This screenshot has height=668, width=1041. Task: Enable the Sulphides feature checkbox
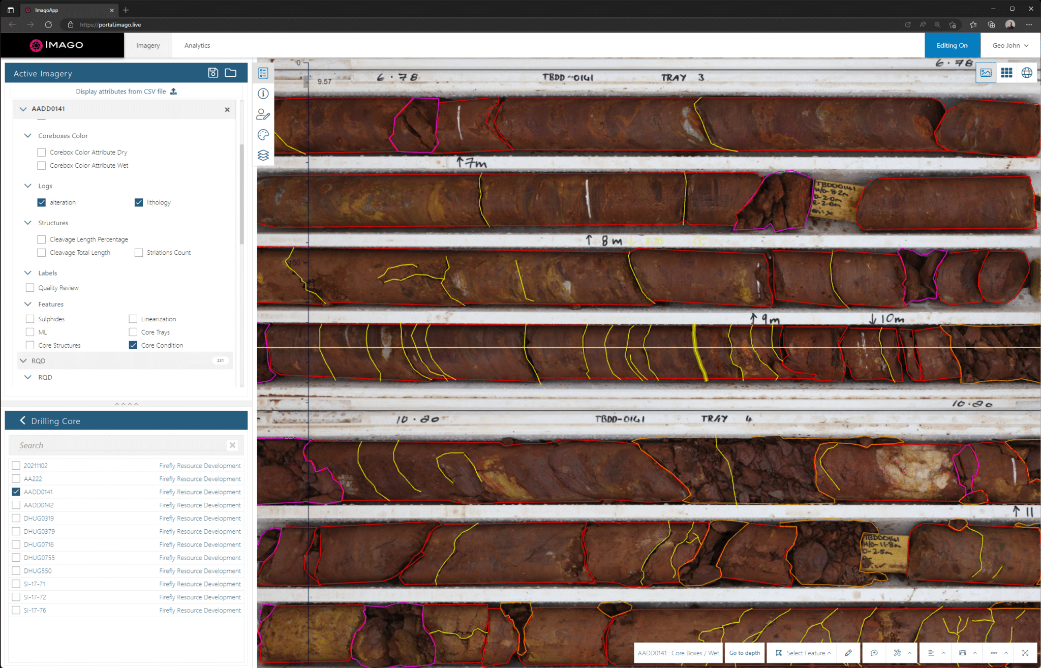click(30, 319)
